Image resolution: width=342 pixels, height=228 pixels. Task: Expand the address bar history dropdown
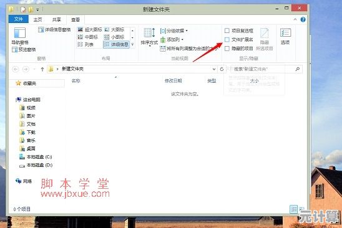coord(214,69)
